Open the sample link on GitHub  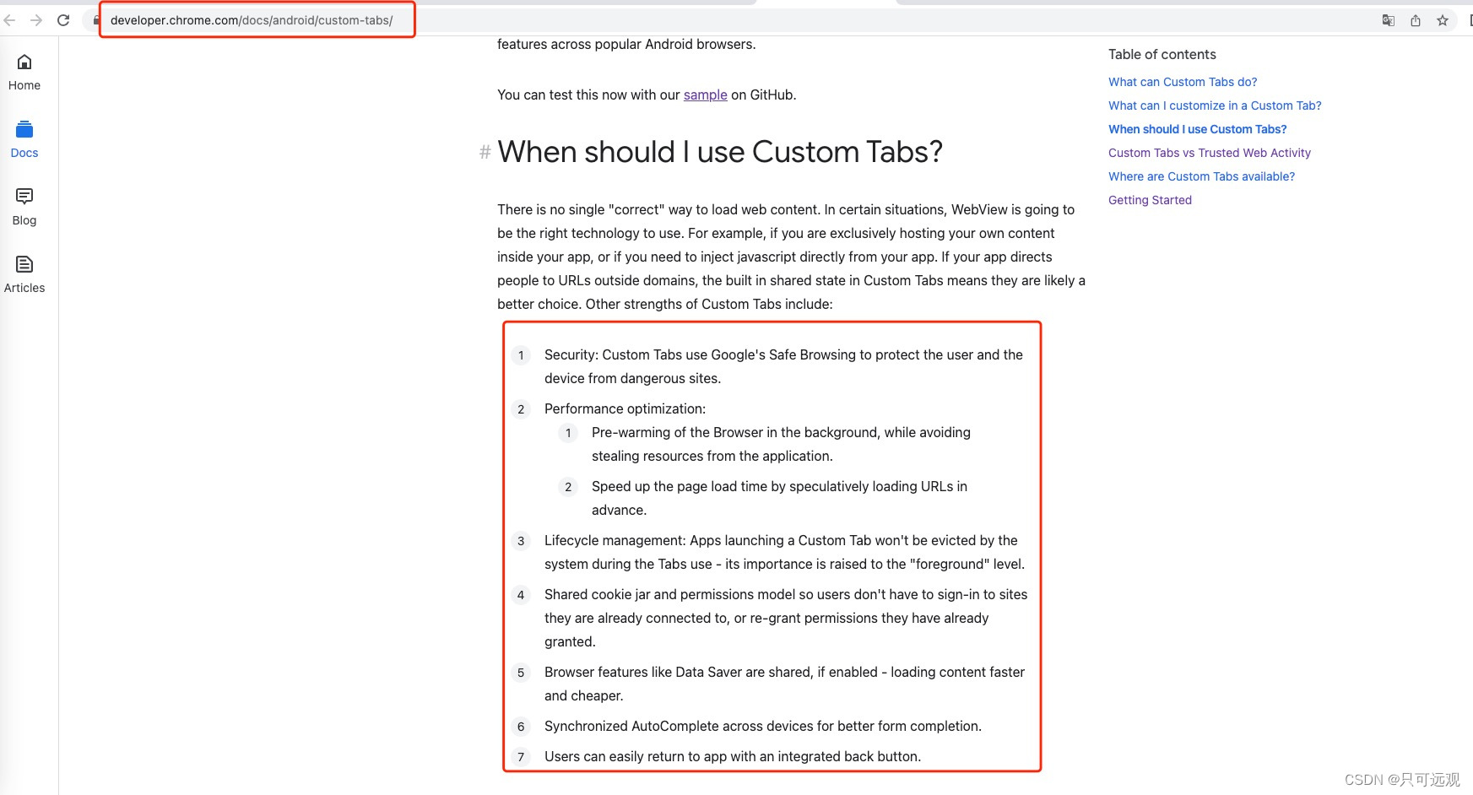click(705, 95)
